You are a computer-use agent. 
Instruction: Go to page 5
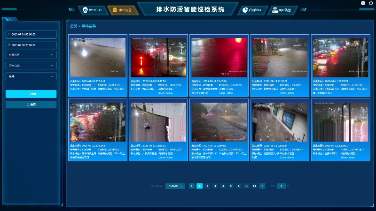[x=231, y=186]
